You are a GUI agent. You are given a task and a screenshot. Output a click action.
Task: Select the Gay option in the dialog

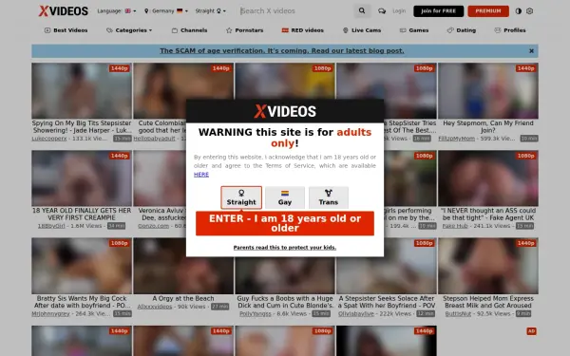click(x=285, y=197)
